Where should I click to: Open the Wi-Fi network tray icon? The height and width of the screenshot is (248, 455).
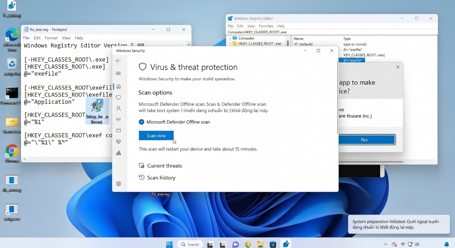click(403, 244)
